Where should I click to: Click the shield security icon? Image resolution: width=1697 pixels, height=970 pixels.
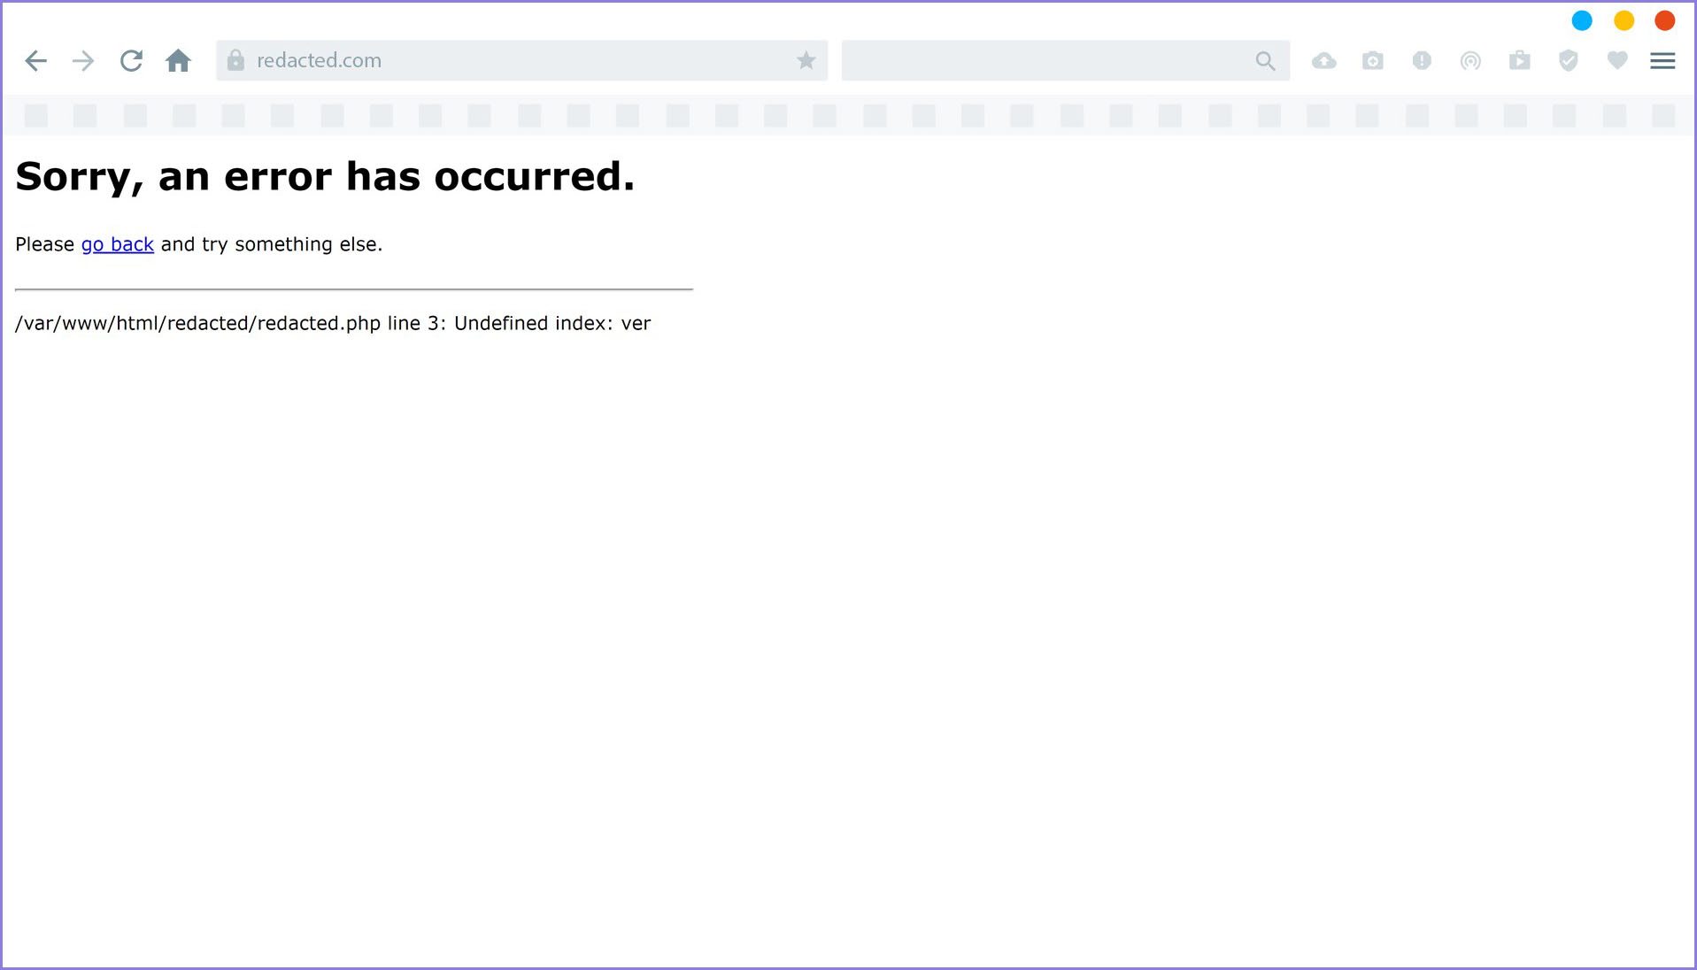1568,60
